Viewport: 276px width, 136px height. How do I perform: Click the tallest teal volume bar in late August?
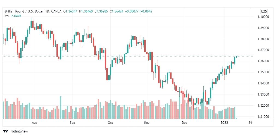pyautogui.click(x=61, y=107)
